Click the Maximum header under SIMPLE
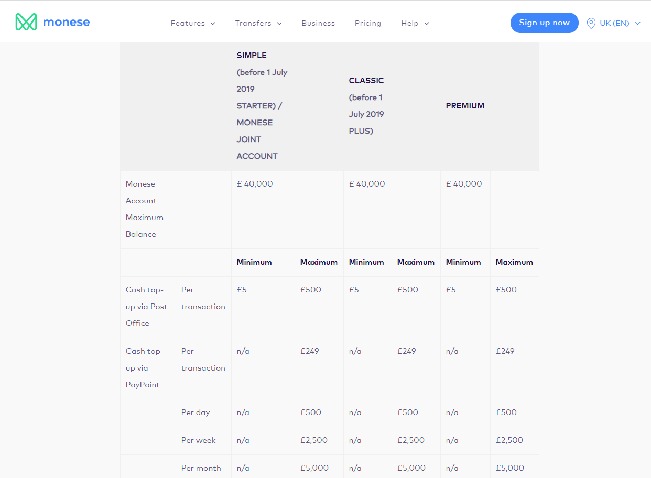 coord(319,262)
